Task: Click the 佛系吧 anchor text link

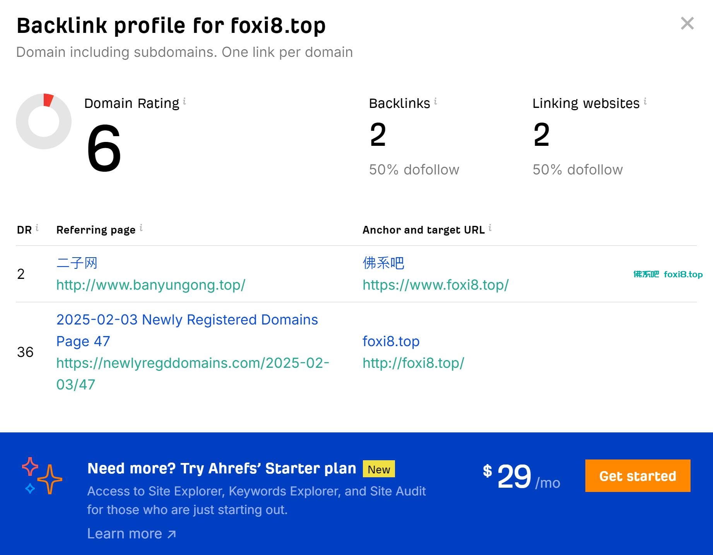Action: 383,263
